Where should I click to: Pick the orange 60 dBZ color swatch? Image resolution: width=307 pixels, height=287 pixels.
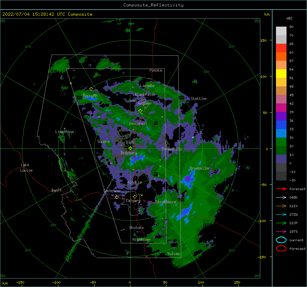(x=281, y=56)
